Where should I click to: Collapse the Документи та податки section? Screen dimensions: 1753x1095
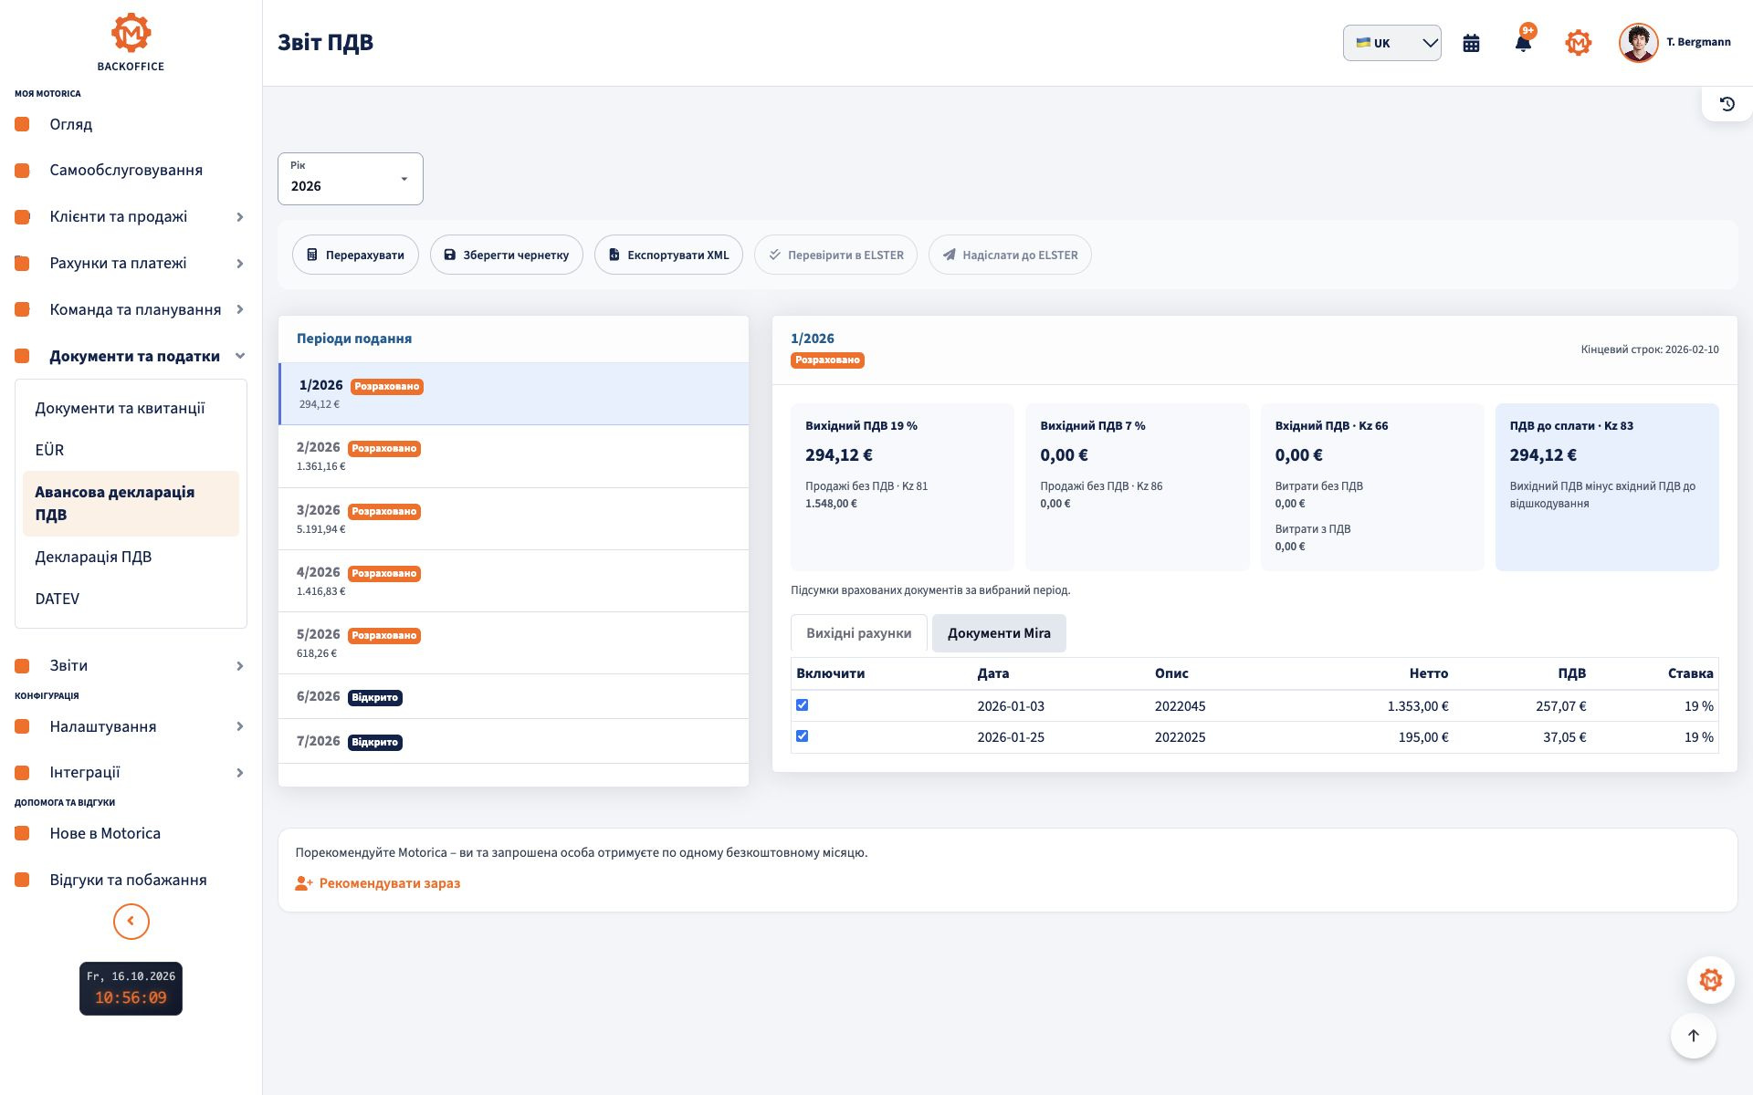coord(130,357)
